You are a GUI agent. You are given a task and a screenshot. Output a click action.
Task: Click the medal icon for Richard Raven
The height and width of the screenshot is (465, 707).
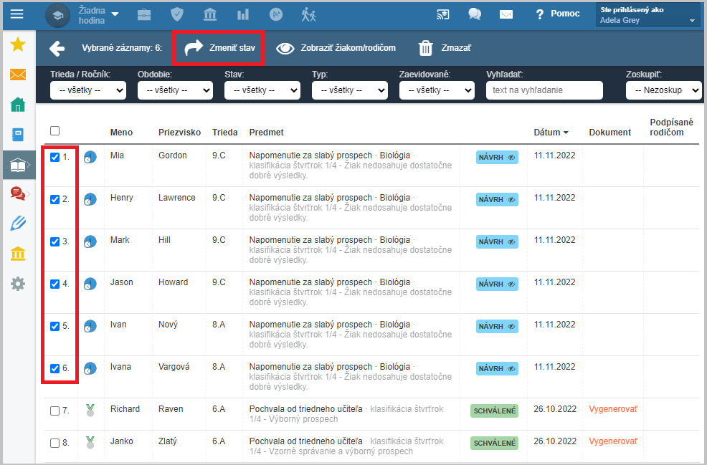click(x=90, y=410)
